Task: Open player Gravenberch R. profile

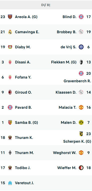Action: 77,81
